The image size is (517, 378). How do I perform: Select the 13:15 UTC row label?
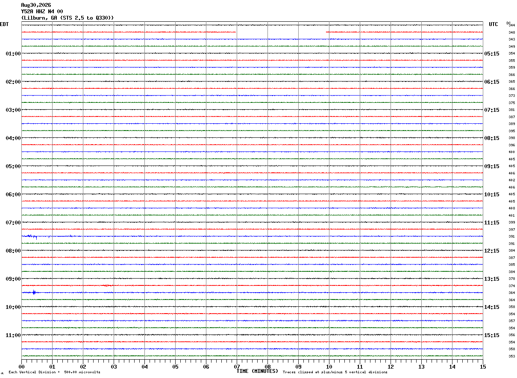(491, 279)
